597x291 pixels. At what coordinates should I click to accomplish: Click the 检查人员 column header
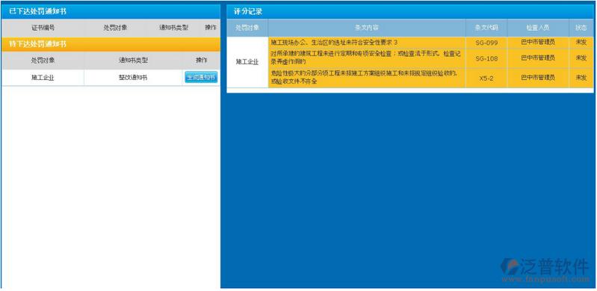click(x=538, y=28)
